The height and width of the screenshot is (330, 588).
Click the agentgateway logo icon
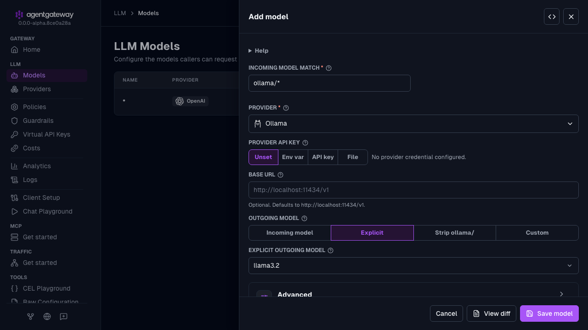point(19,15)
